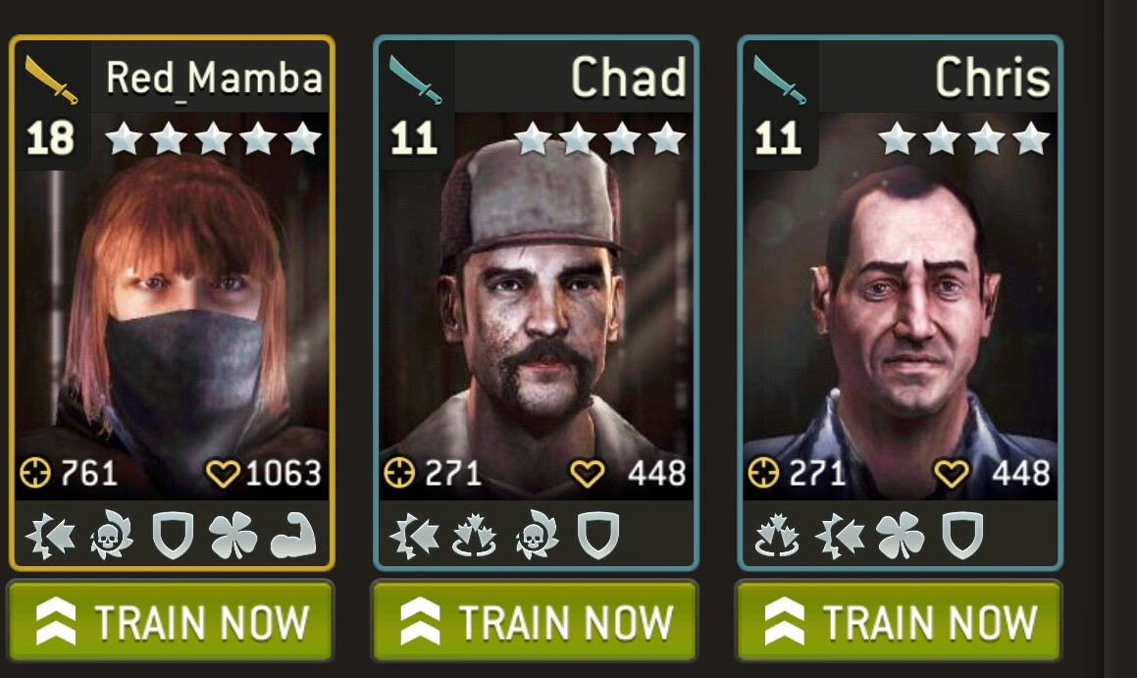
Task: Click Chad's teal machete class icon
Action: [x=415, y=79]
